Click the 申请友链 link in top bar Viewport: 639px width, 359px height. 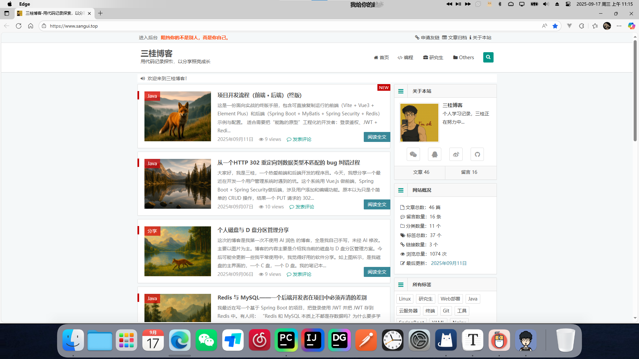click(x=427, y=38)
